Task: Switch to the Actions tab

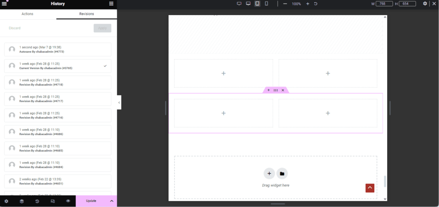Action: (x=27, y=14)
